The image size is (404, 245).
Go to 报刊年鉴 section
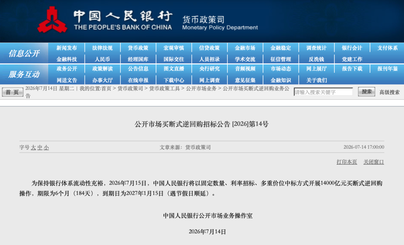click(x=388, y=69)
